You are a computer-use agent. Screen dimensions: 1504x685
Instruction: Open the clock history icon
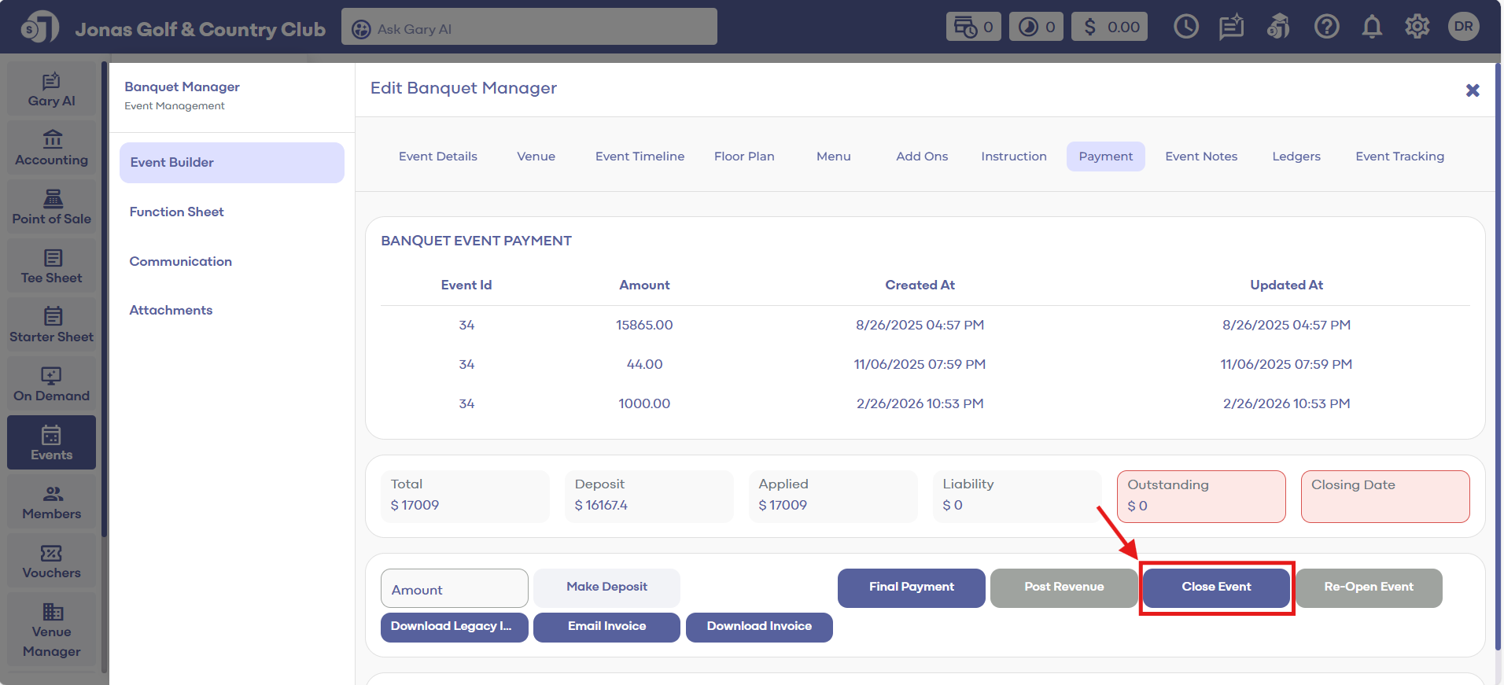click(1185, 28)
